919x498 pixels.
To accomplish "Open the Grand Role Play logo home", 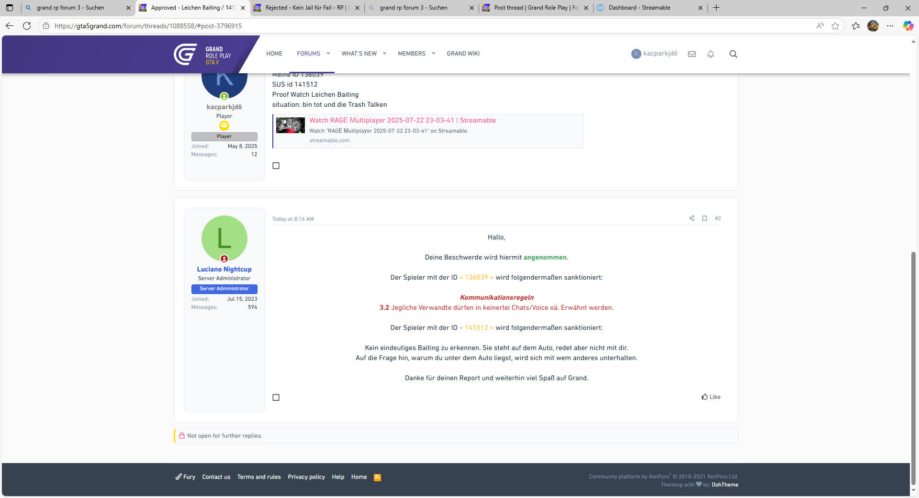I will pyautogui.click(x=202, y=54).
